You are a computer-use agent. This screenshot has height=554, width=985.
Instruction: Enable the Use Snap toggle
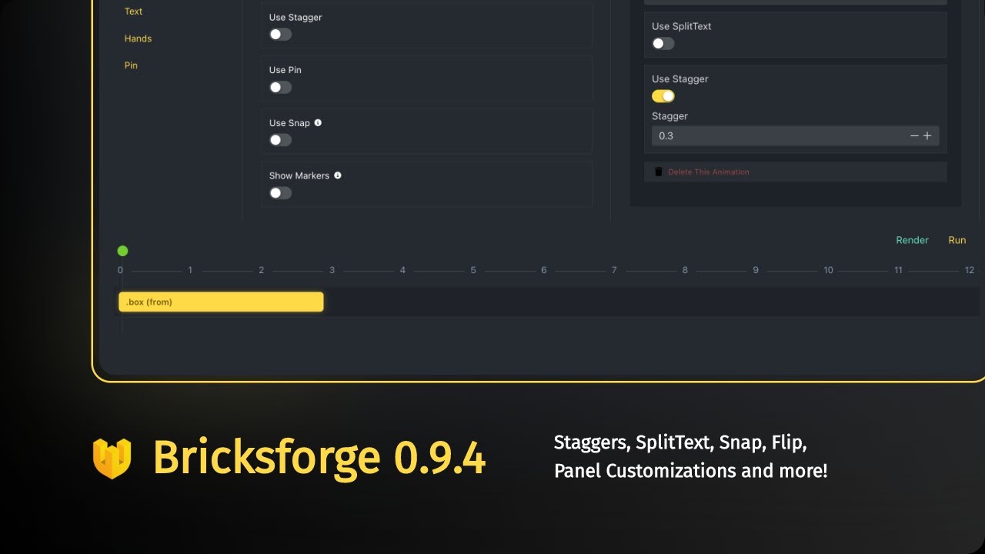[280, 140]
